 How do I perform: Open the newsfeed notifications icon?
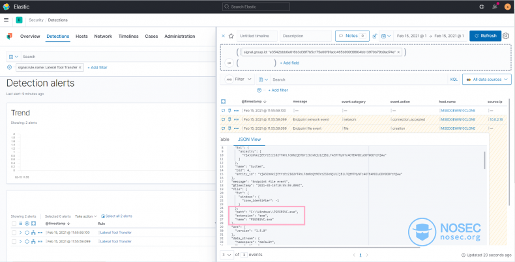495,7
